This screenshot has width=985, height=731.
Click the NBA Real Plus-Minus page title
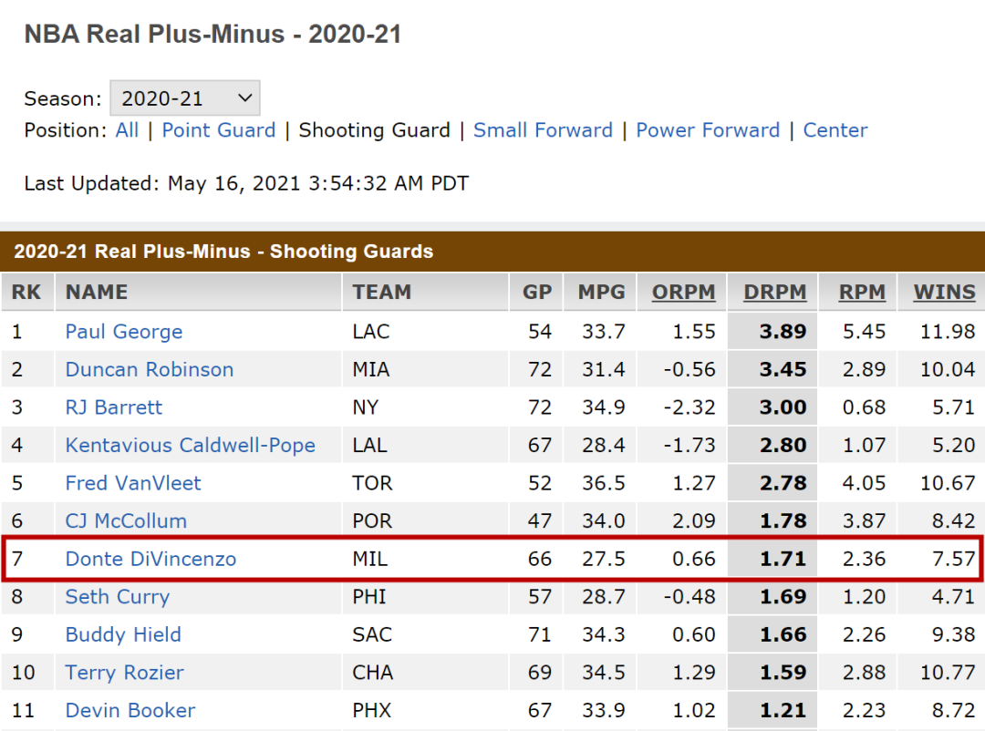[213, 34]
